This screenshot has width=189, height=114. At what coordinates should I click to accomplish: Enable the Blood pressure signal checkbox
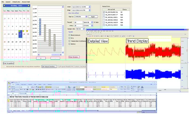coord(69,35)
